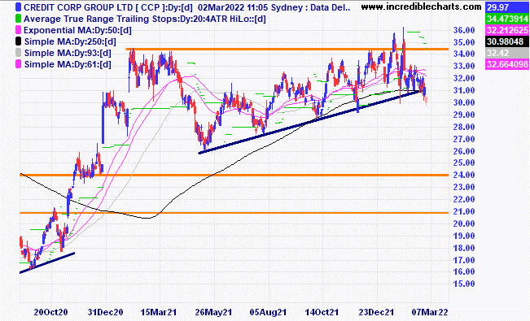The width and height of the screenshot is (530, 321).
Task: Click the magenta Exponential MA legend swatch
Action: 18,30
